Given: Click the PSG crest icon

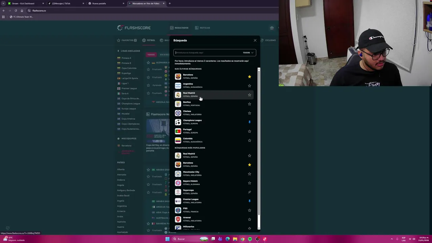Looking at the screenshot, I should click(178, 210).
